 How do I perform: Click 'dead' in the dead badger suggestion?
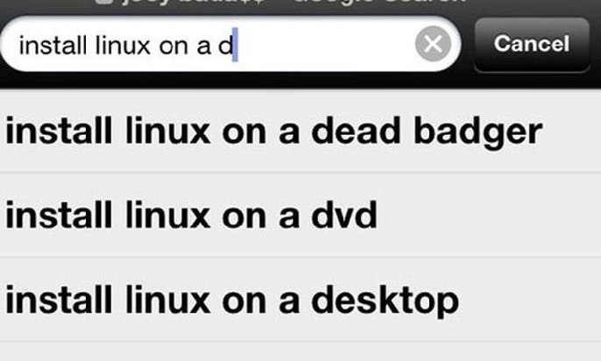tap(356, 131)
